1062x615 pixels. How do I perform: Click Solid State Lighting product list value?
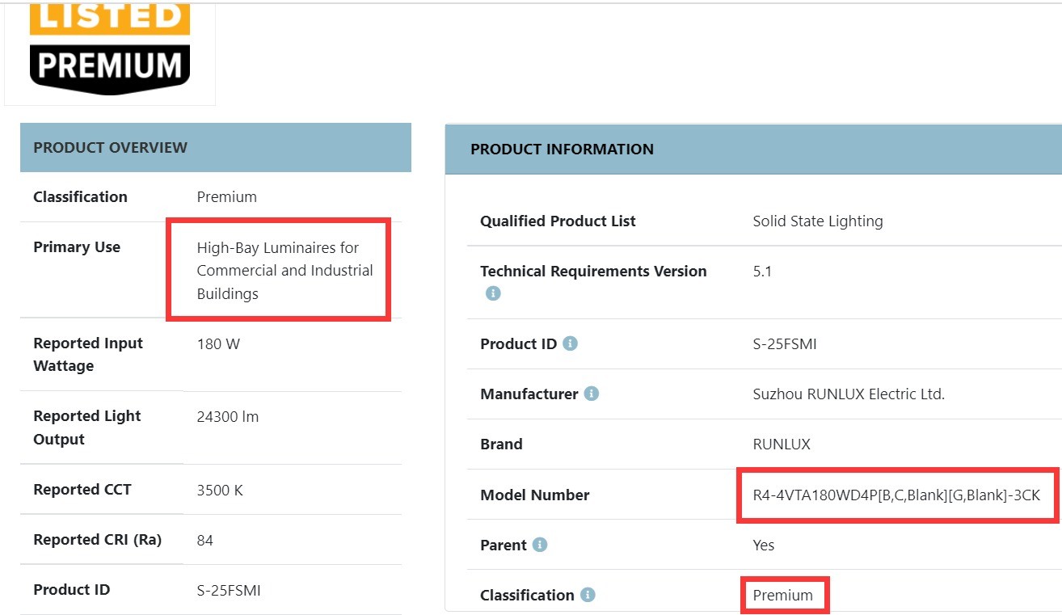click(817, 221)
